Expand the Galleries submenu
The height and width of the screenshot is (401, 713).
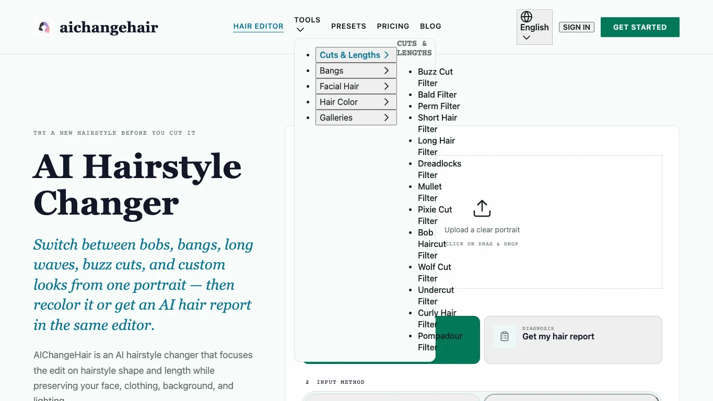click(x=356, y=117)
